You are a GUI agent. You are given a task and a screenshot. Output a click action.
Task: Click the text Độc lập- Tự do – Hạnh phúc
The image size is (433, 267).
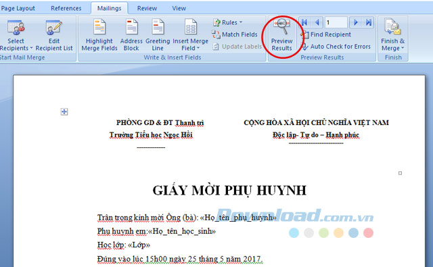(316, 135)
